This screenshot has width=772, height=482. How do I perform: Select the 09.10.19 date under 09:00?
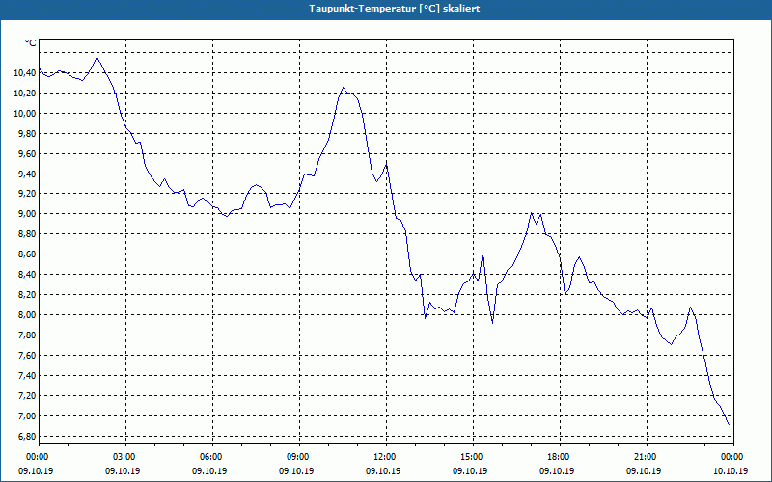click(x=296, y=471)
